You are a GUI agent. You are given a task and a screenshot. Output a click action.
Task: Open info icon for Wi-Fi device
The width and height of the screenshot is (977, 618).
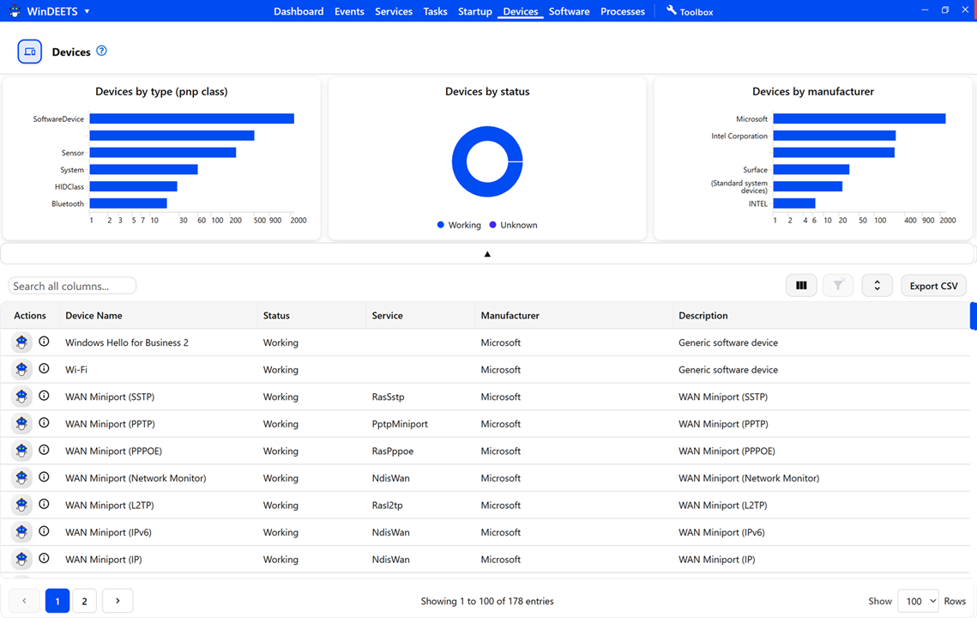pos(44,369)
